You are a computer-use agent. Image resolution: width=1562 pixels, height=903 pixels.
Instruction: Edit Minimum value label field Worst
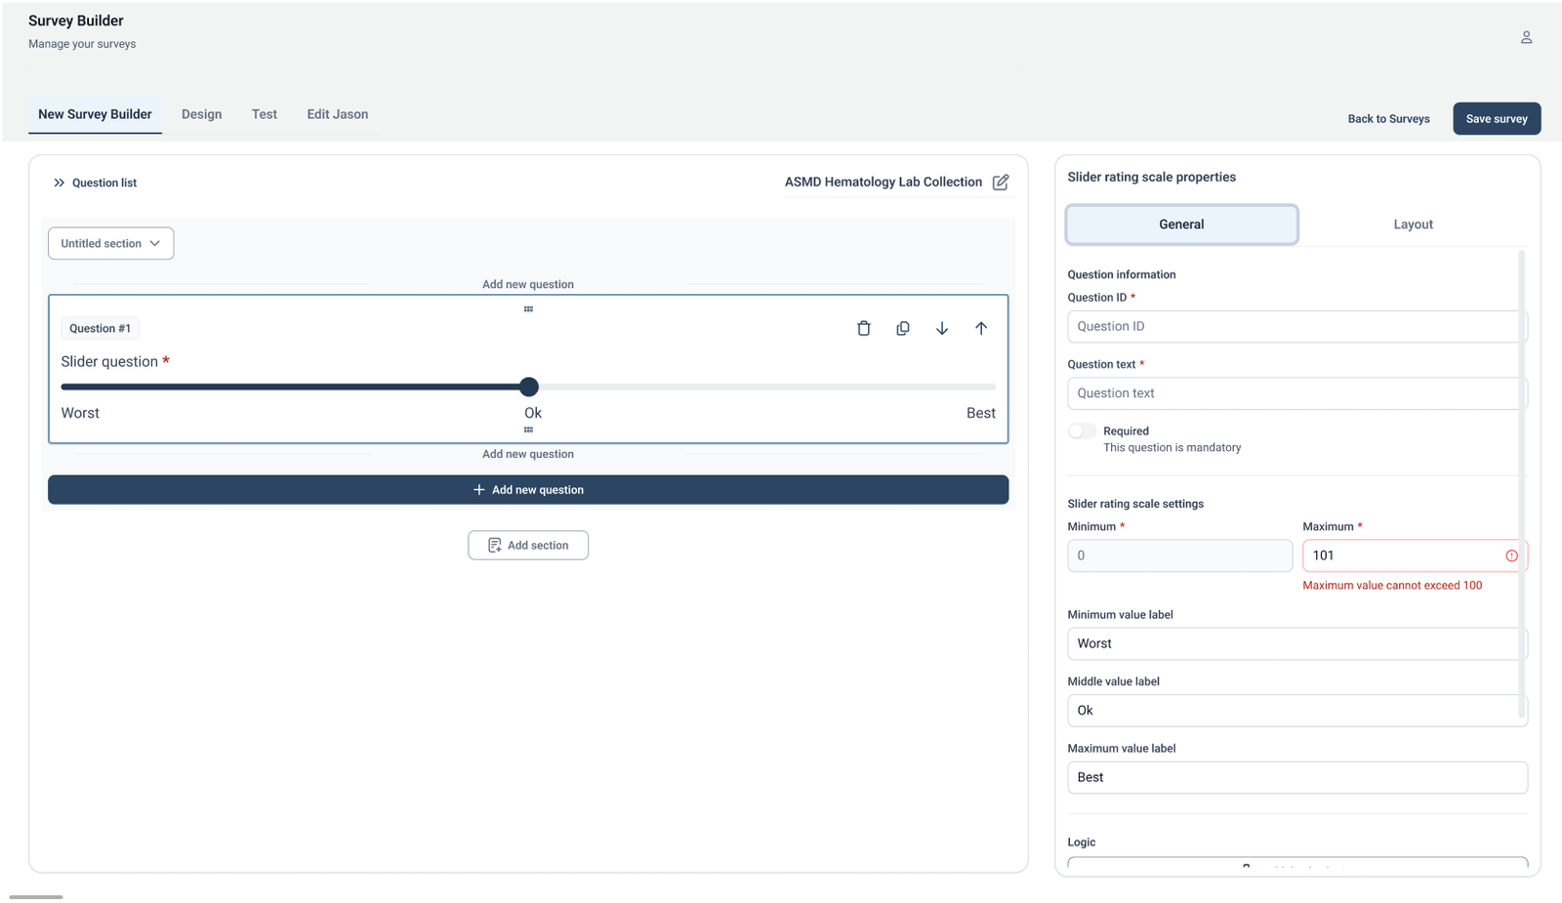(1297, 643)
